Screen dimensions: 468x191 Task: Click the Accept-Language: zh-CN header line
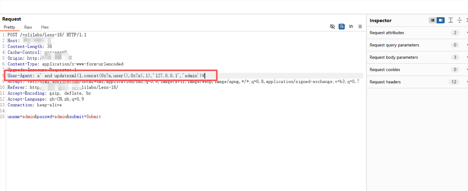coord(46,99)
